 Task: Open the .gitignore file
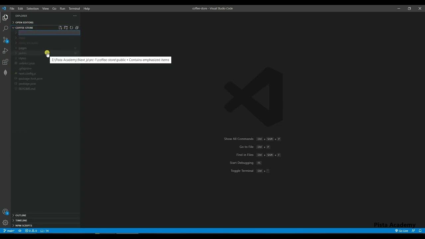coord(45,68)
